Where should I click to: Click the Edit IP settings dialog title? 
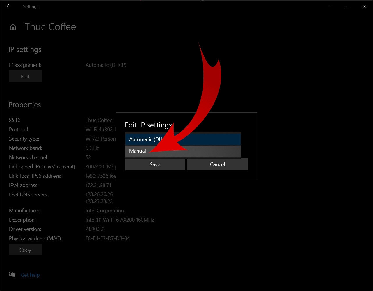pyautogui.click(x=148, y=125)
